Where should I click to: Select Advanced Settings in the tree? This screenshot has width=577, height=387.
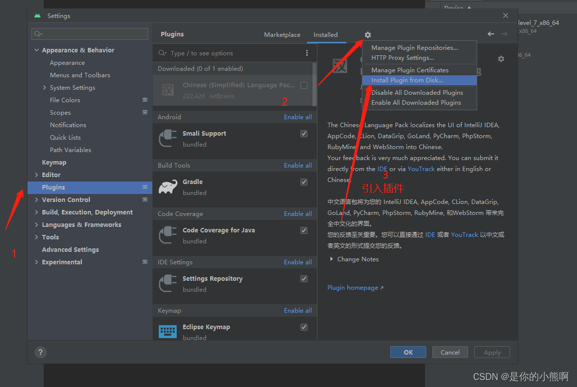(x=70, y=249)
